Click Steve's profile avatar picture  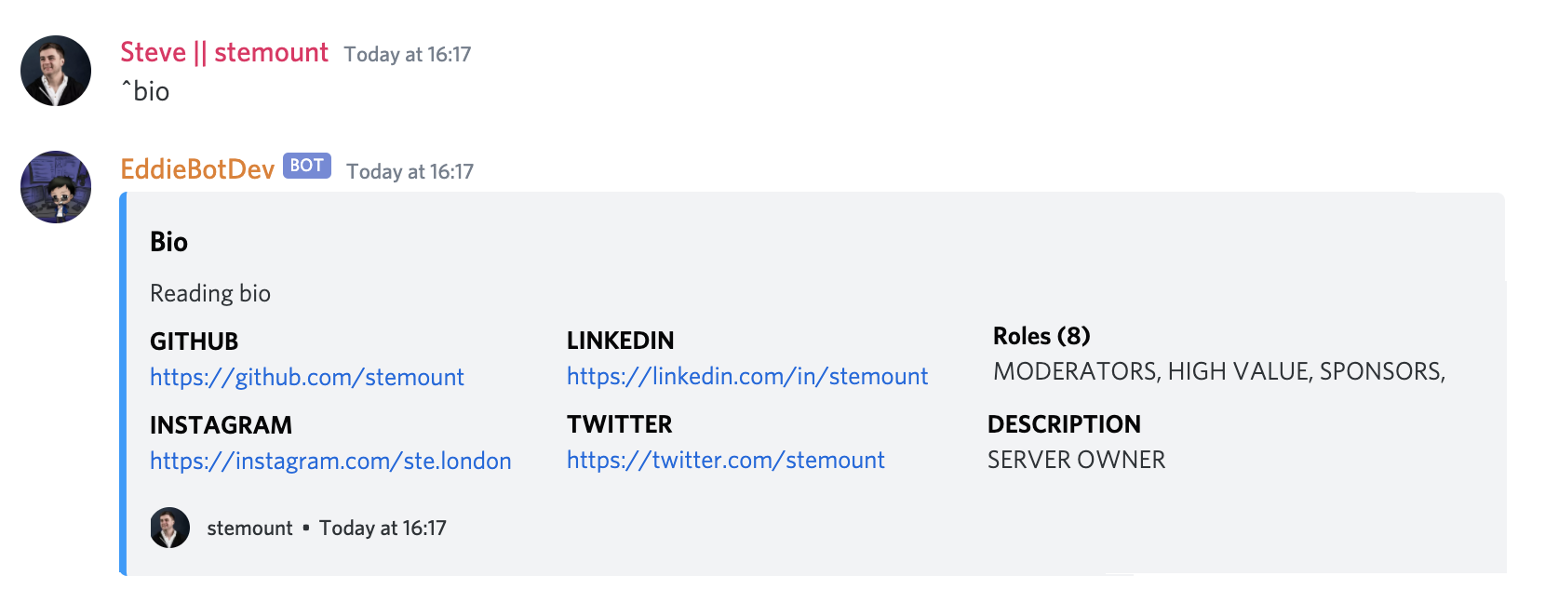pyautogui.click(x=56, y=71)
